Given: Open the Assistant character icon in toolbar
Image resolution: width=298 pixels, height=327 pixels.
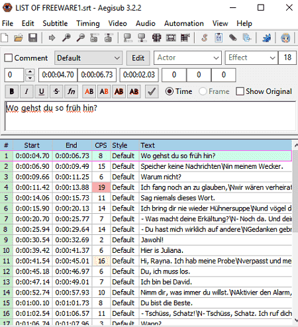Looking at the screenshot, I should click(285, 38).
